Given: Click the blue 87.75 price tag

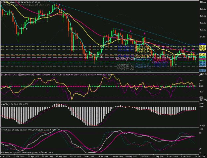Looking at the screenshot, I should point(202,62).
